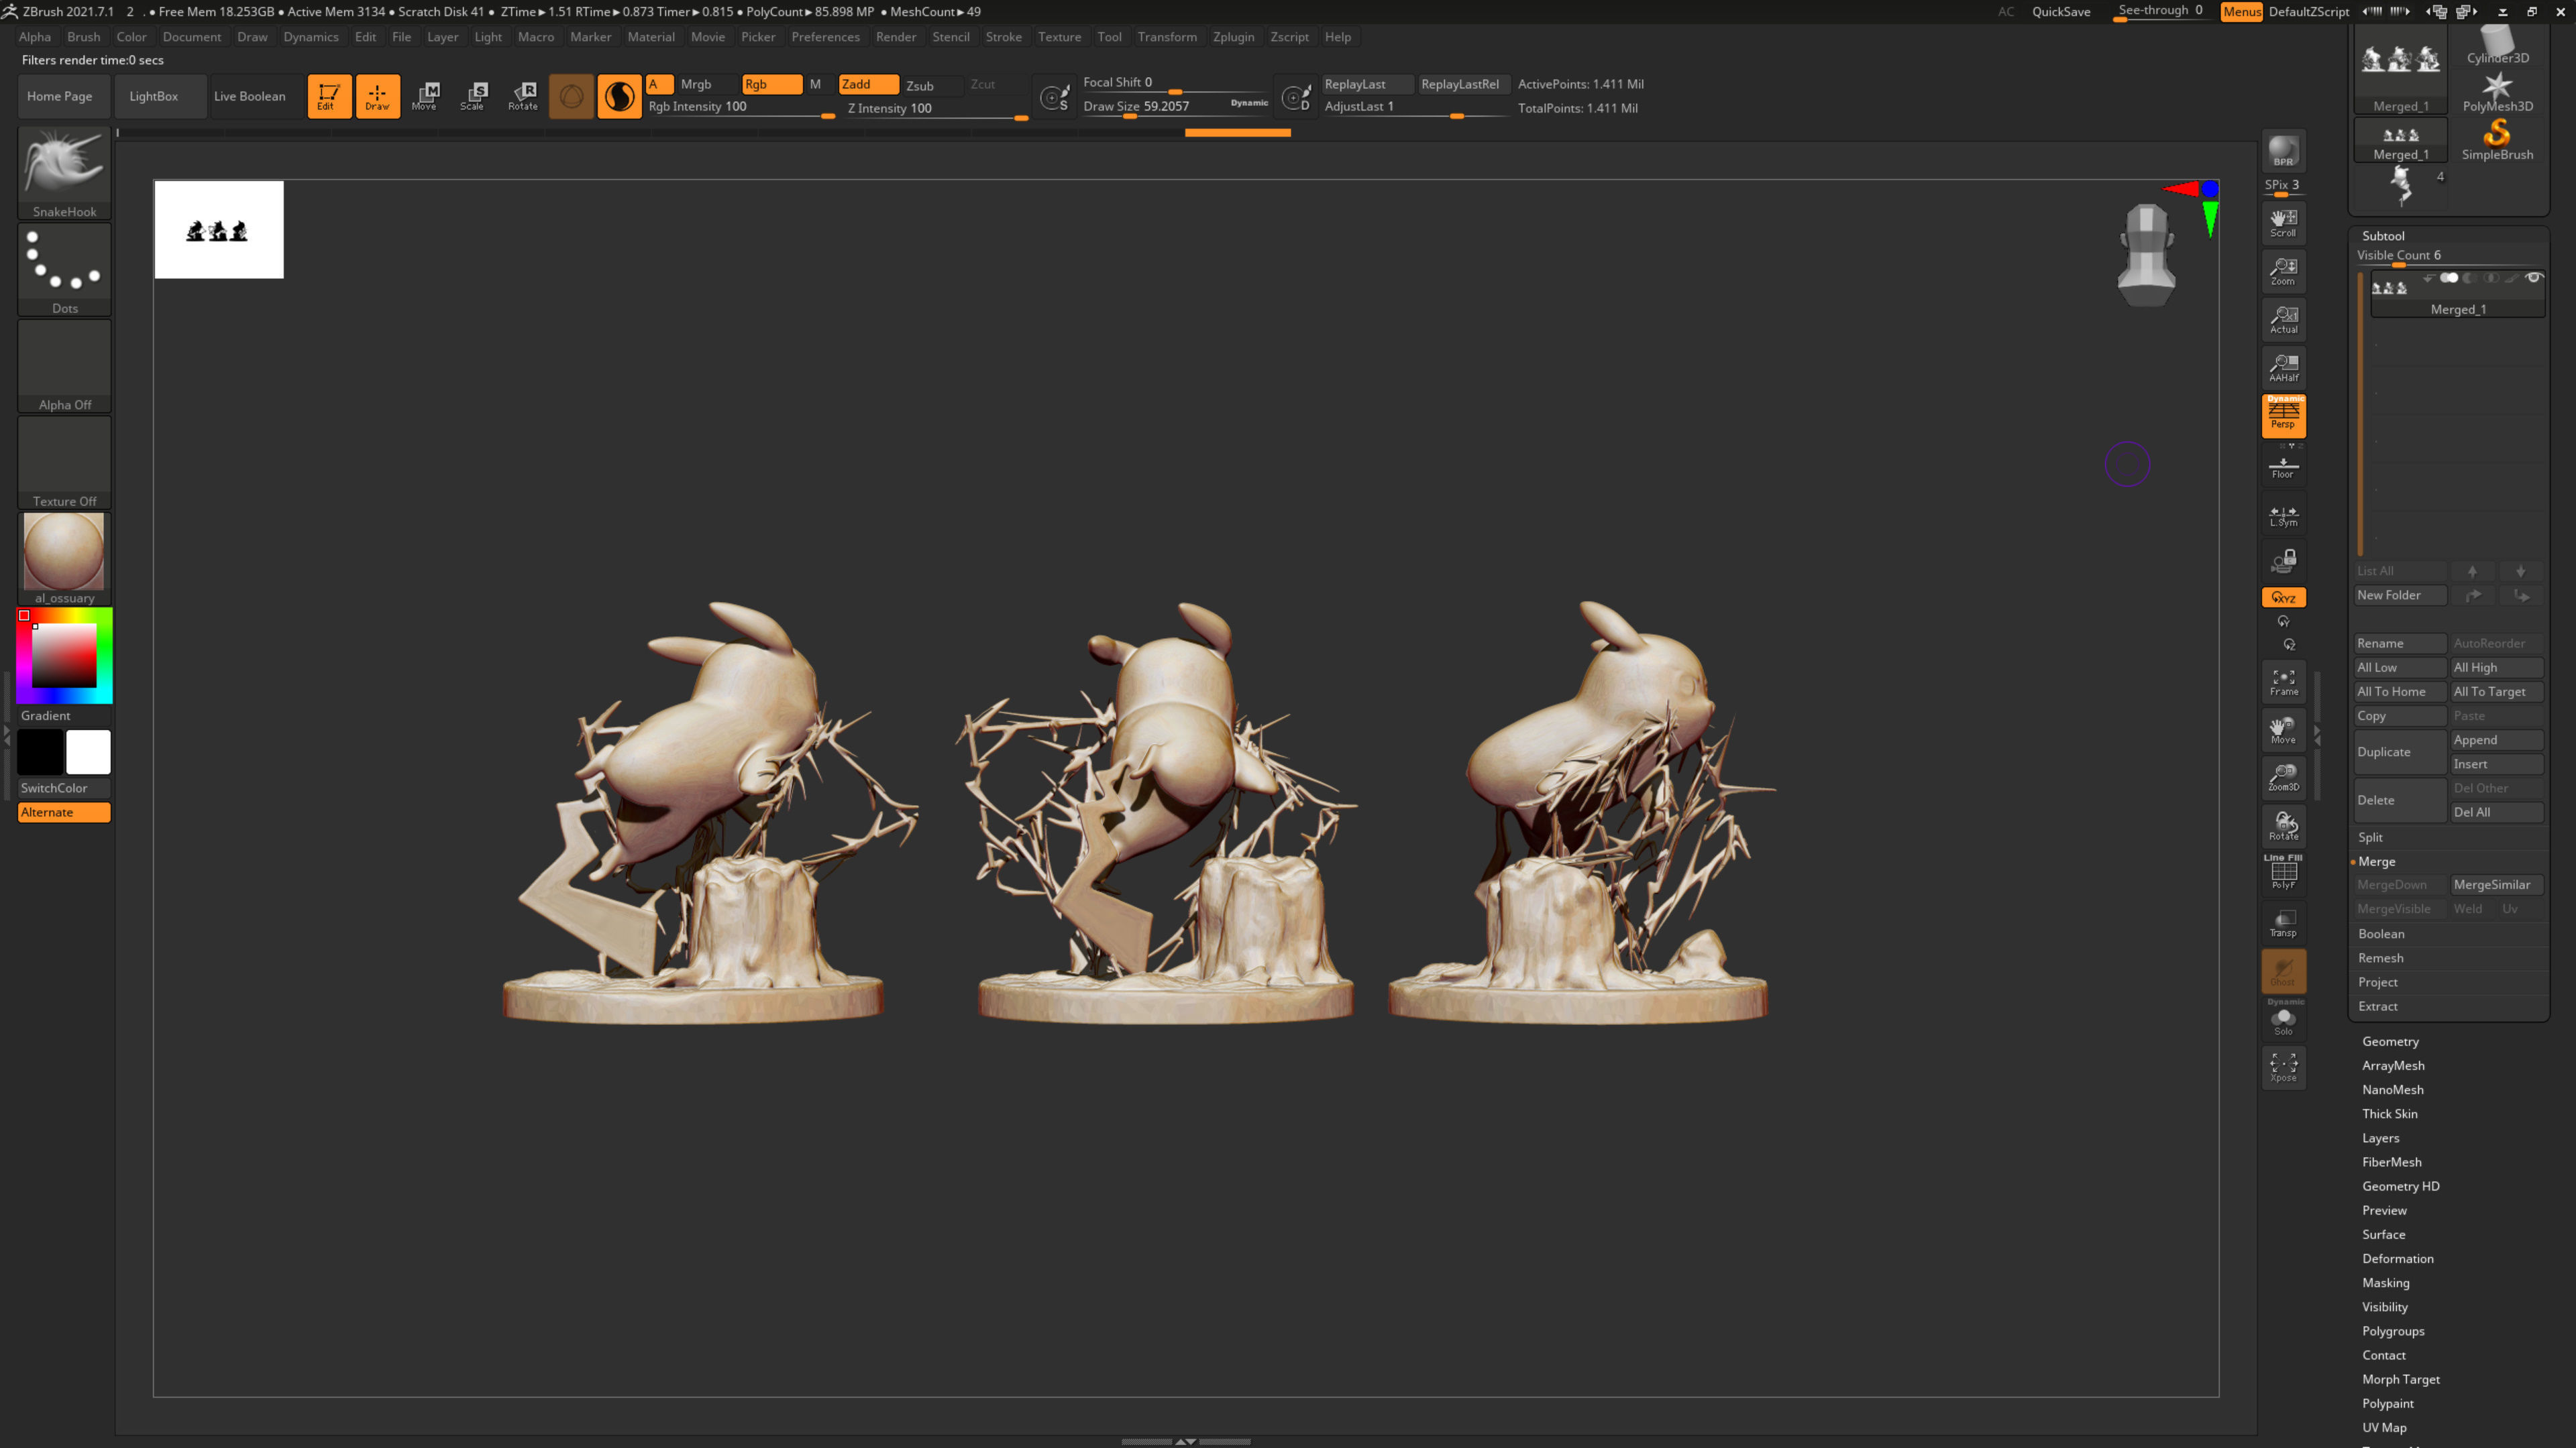Toggle XYZ rotation mode
Image resolution: width=2576 pixels, height=1448 pixels.
2284,597
